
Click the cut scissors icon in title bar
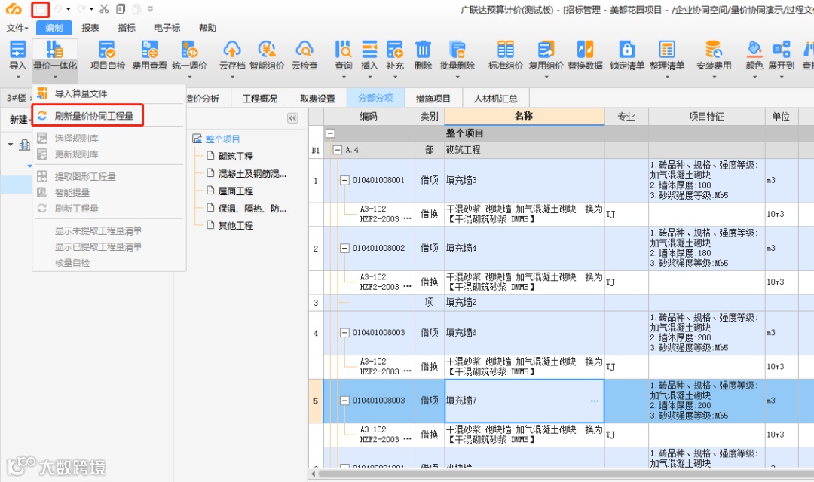coord(104,9)
